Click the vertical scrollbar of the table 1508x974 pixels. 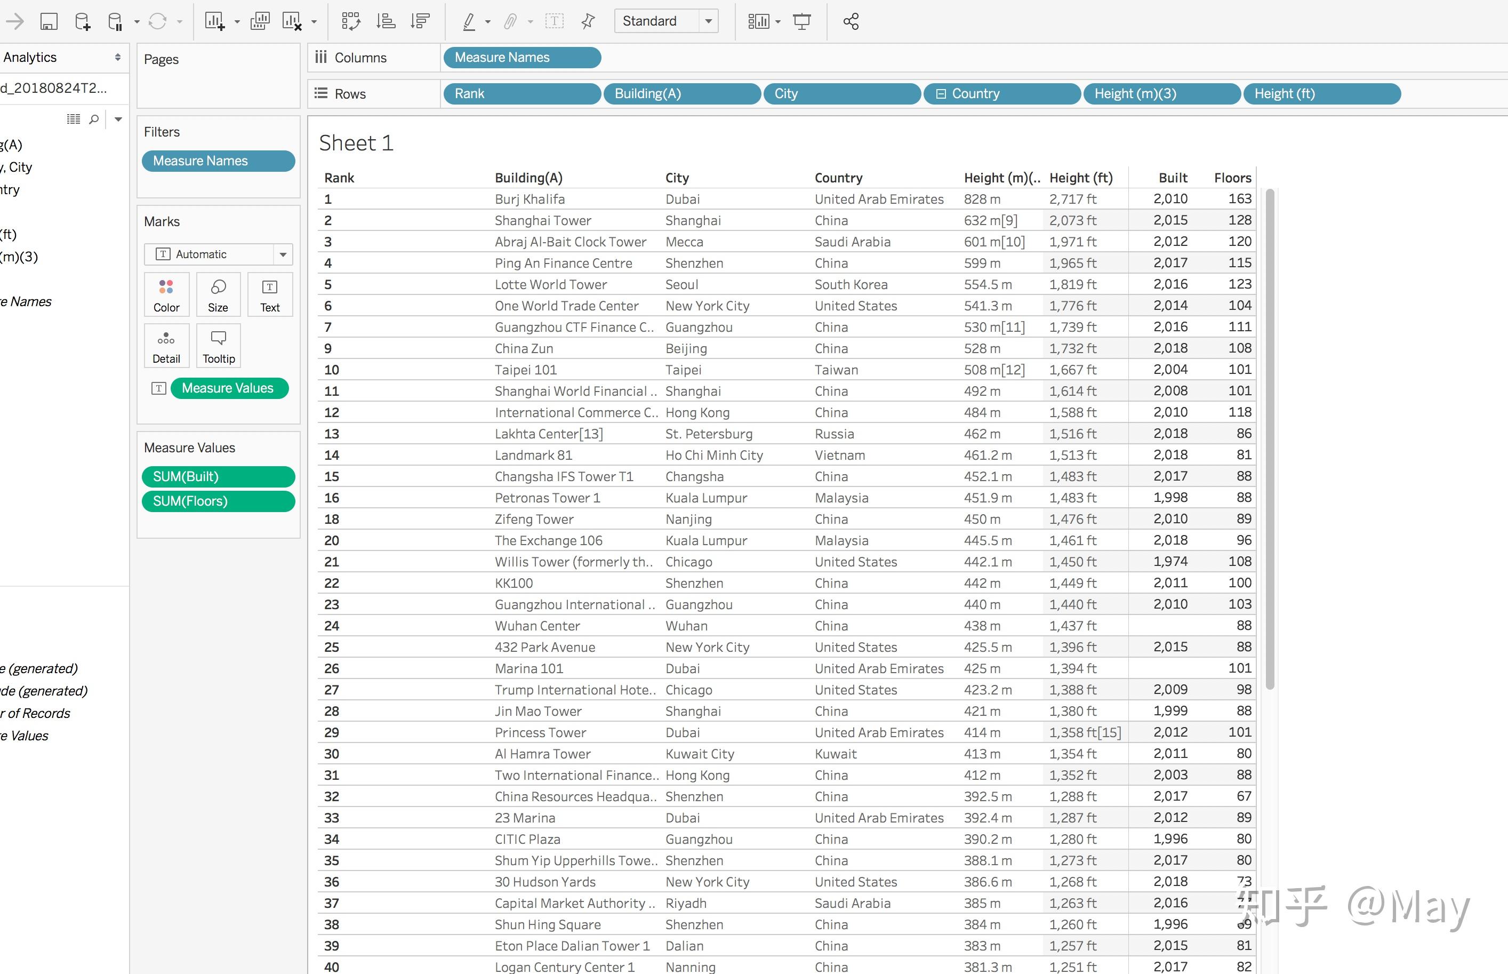(x=1270, y=439)
